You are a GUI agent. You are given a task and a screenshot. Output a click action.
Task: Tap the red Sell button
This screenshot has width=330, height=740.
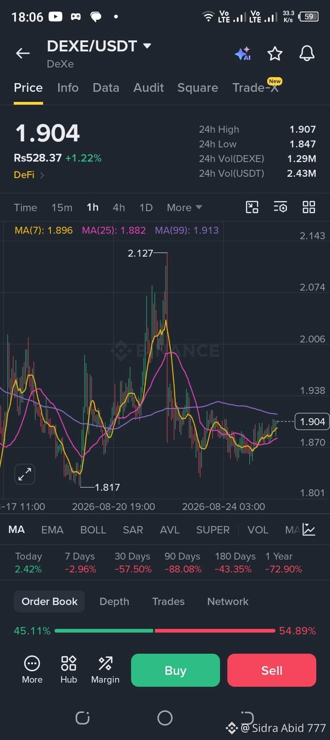[272, 670]
